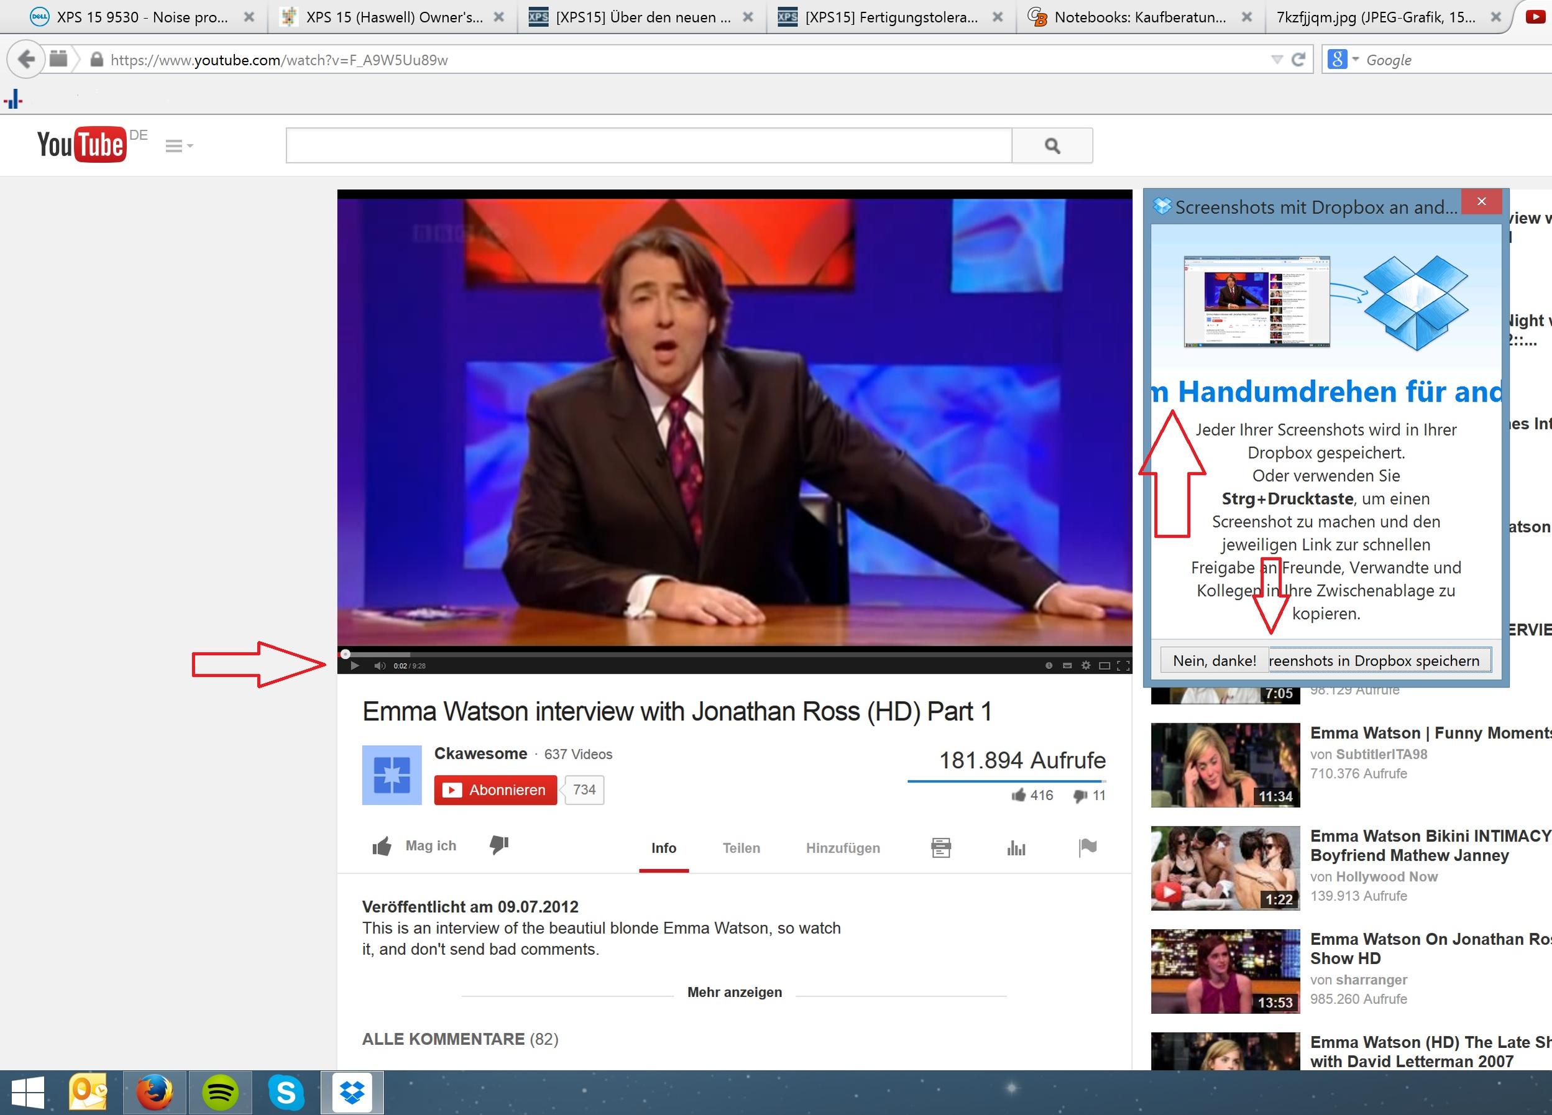Open Emma Watson Bikini INTIMACY video title

(x=1430, y=845)
